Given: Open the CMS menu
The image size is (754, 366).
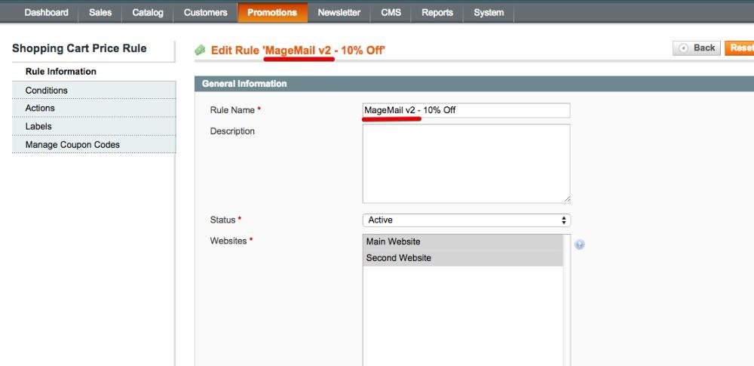Looking at the screenshot, I should pyautogui.click(x=391, y=13).
